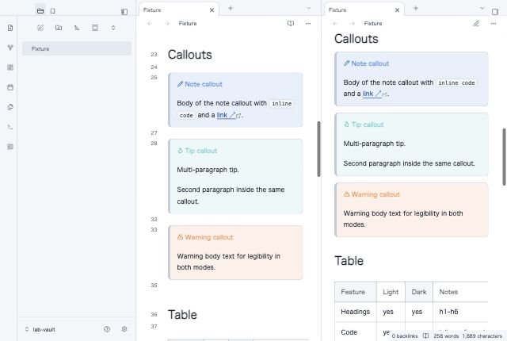The height and width of the screenshot is (341, 507).
Task: Click the h1-h6 table cell
Action: tap(460, 312)
